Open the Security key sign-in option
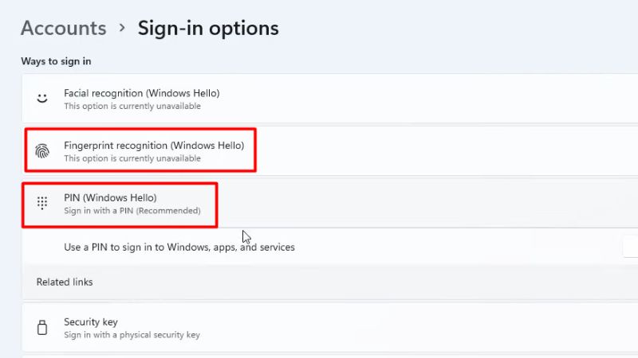This screenshot has width=638, height=358. [330, 328]
